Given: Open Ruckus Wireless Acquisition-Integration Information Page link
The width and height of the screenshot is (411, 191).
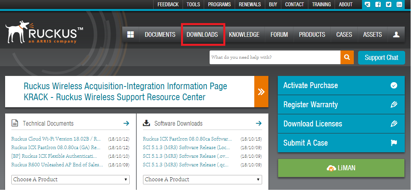Looking at the screenshot, I should coord(125,86).
